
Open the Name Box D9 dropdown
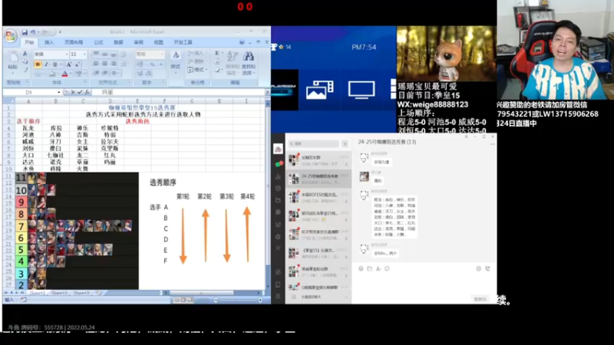coord(59,92)
